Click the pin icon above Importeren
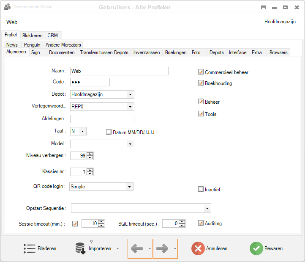 [91, 242]
